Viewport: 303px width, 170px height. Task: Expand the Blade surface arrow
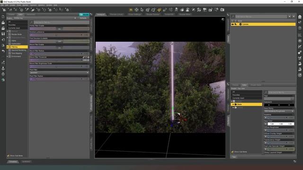coord(233,104)
